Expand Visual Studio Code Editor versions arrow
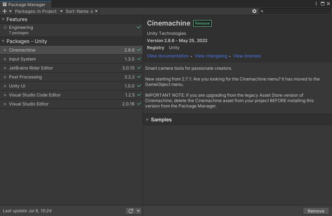This screenshot has height=216, width=332. (5, 95)
